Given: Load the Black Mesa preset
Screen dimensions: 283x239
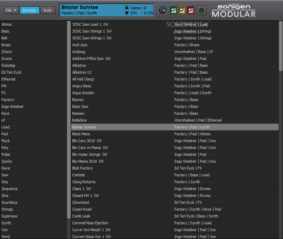Looking at the screenshot, I should (175, 134).
